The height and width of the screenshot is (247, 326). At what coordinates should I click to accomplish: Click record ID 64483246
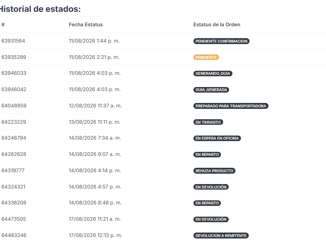14,235
